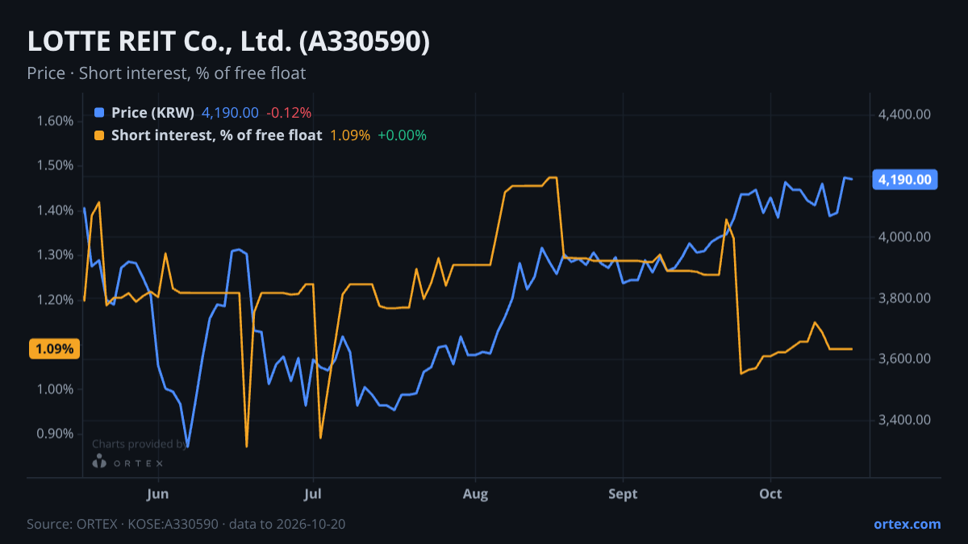Click the legend price value 4,190.00
The width and height of the screenshot is (968, 544).
(x=230, y=113)
